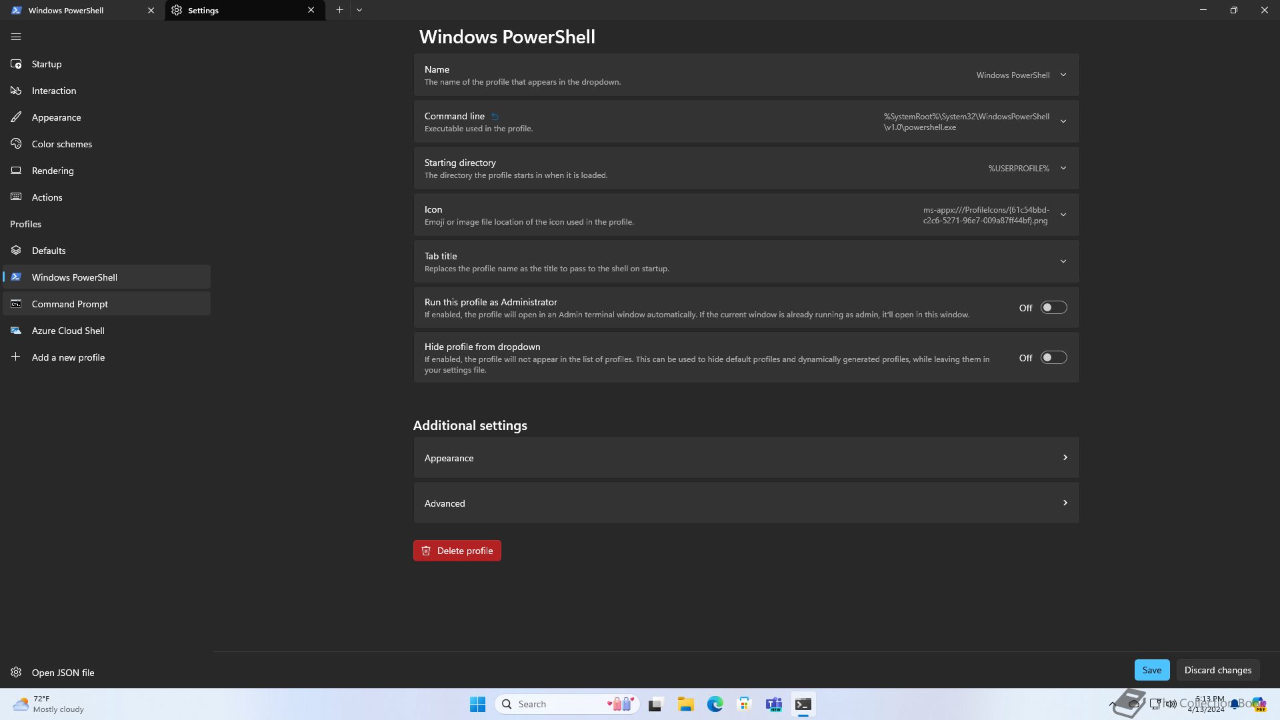The image size is (1280, 720).
Task: Expand the Command line setting chevron
Action: (x=1063, y=121)
